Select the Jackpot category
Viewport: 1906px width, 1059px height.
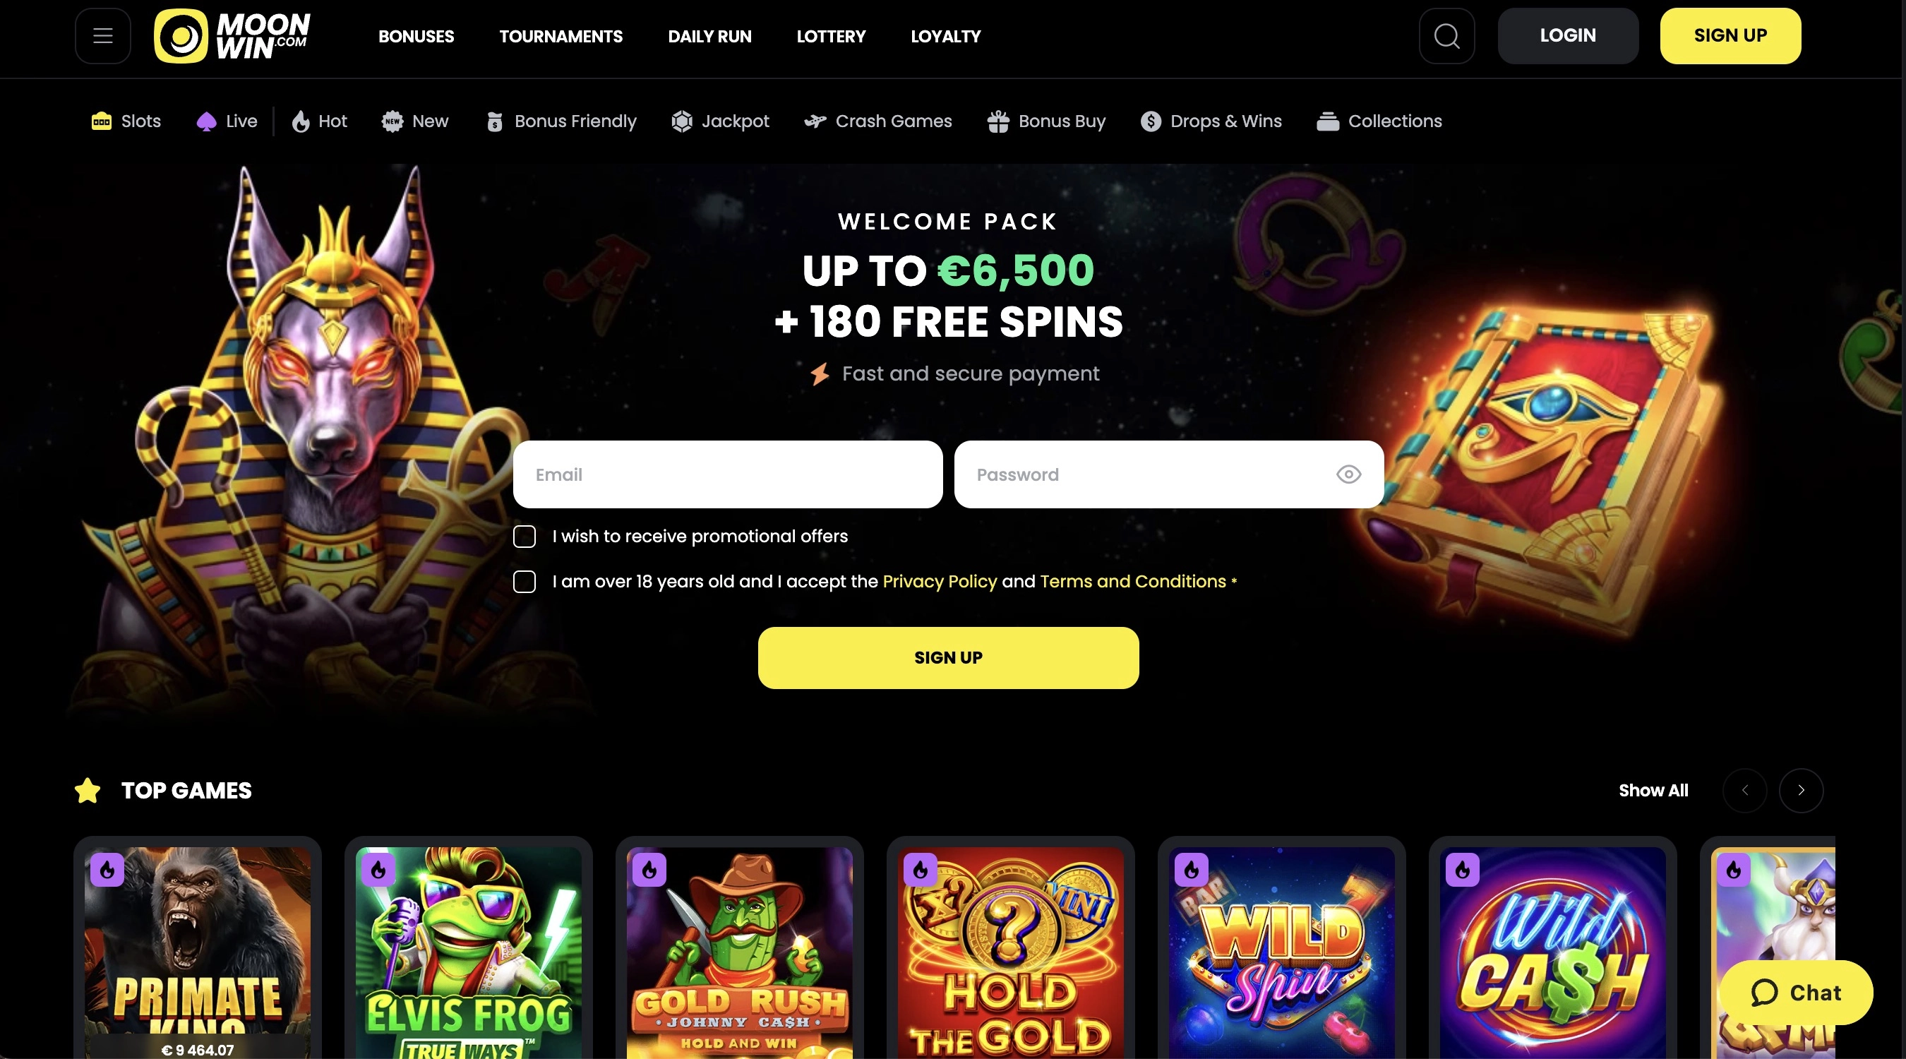(x=720, y=121)
